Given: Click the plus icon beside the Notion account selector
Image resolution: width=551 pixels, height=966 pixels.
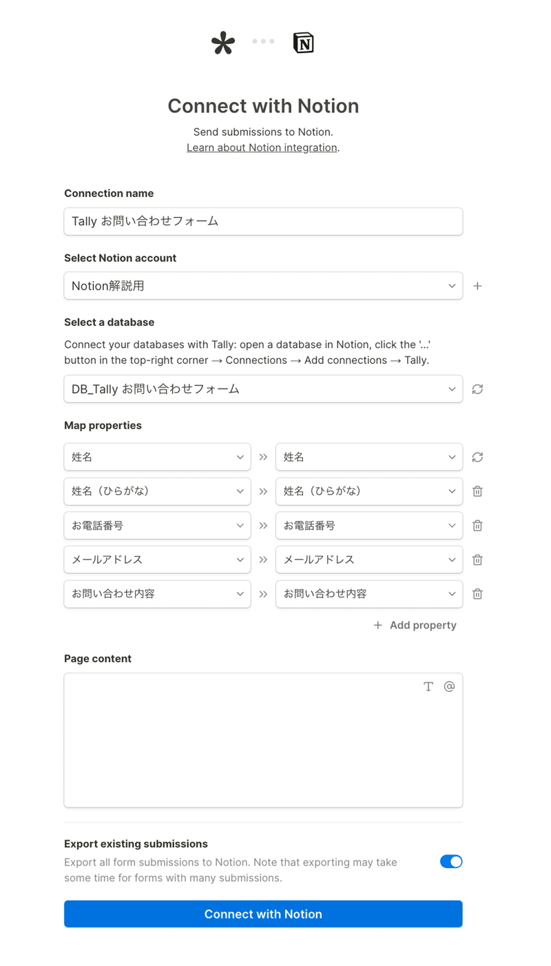Looking at the screenshot, I should pos(477,285).
